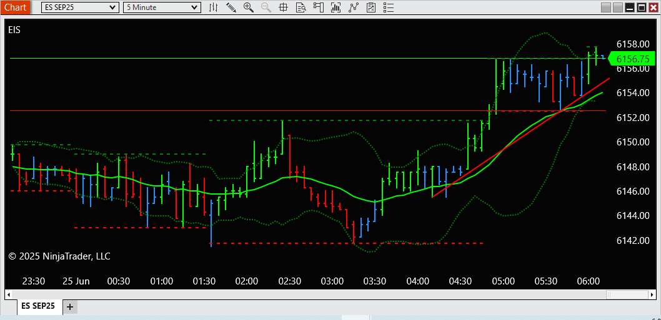Click the 6156.75 current price marker
The height and width of the screenshot is (320, 661).
click(631, 59)
